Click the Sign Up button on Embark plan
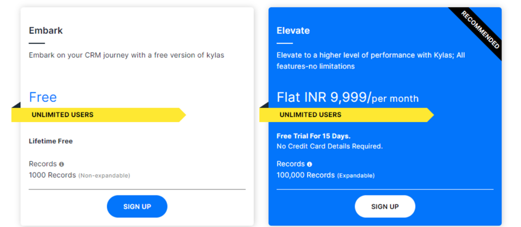This screenshot has width=521, height=227. tap(137, 207)
